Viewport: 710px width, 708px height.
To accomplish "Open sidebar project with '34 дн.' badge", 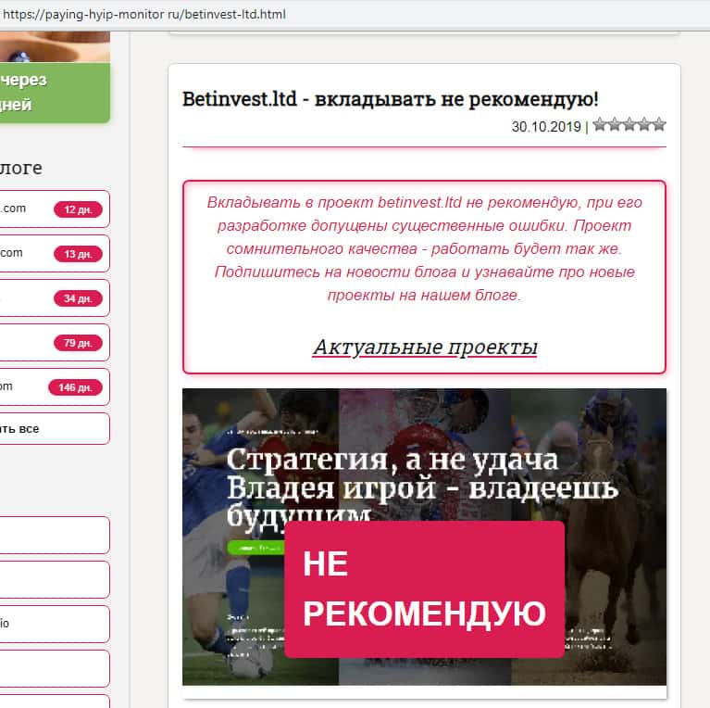I will pyautogui.click(x=55, y=297).
